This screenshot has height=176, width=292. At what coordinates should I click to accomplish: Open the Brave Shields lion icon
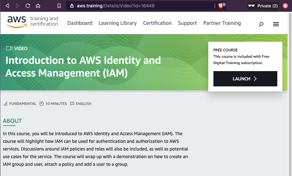click(x=221, y=6)
